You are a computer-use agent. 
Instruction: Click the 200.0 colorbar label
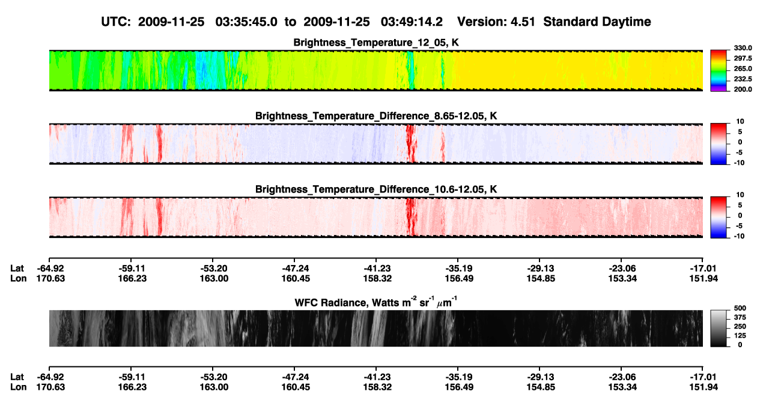coord(743,89)
